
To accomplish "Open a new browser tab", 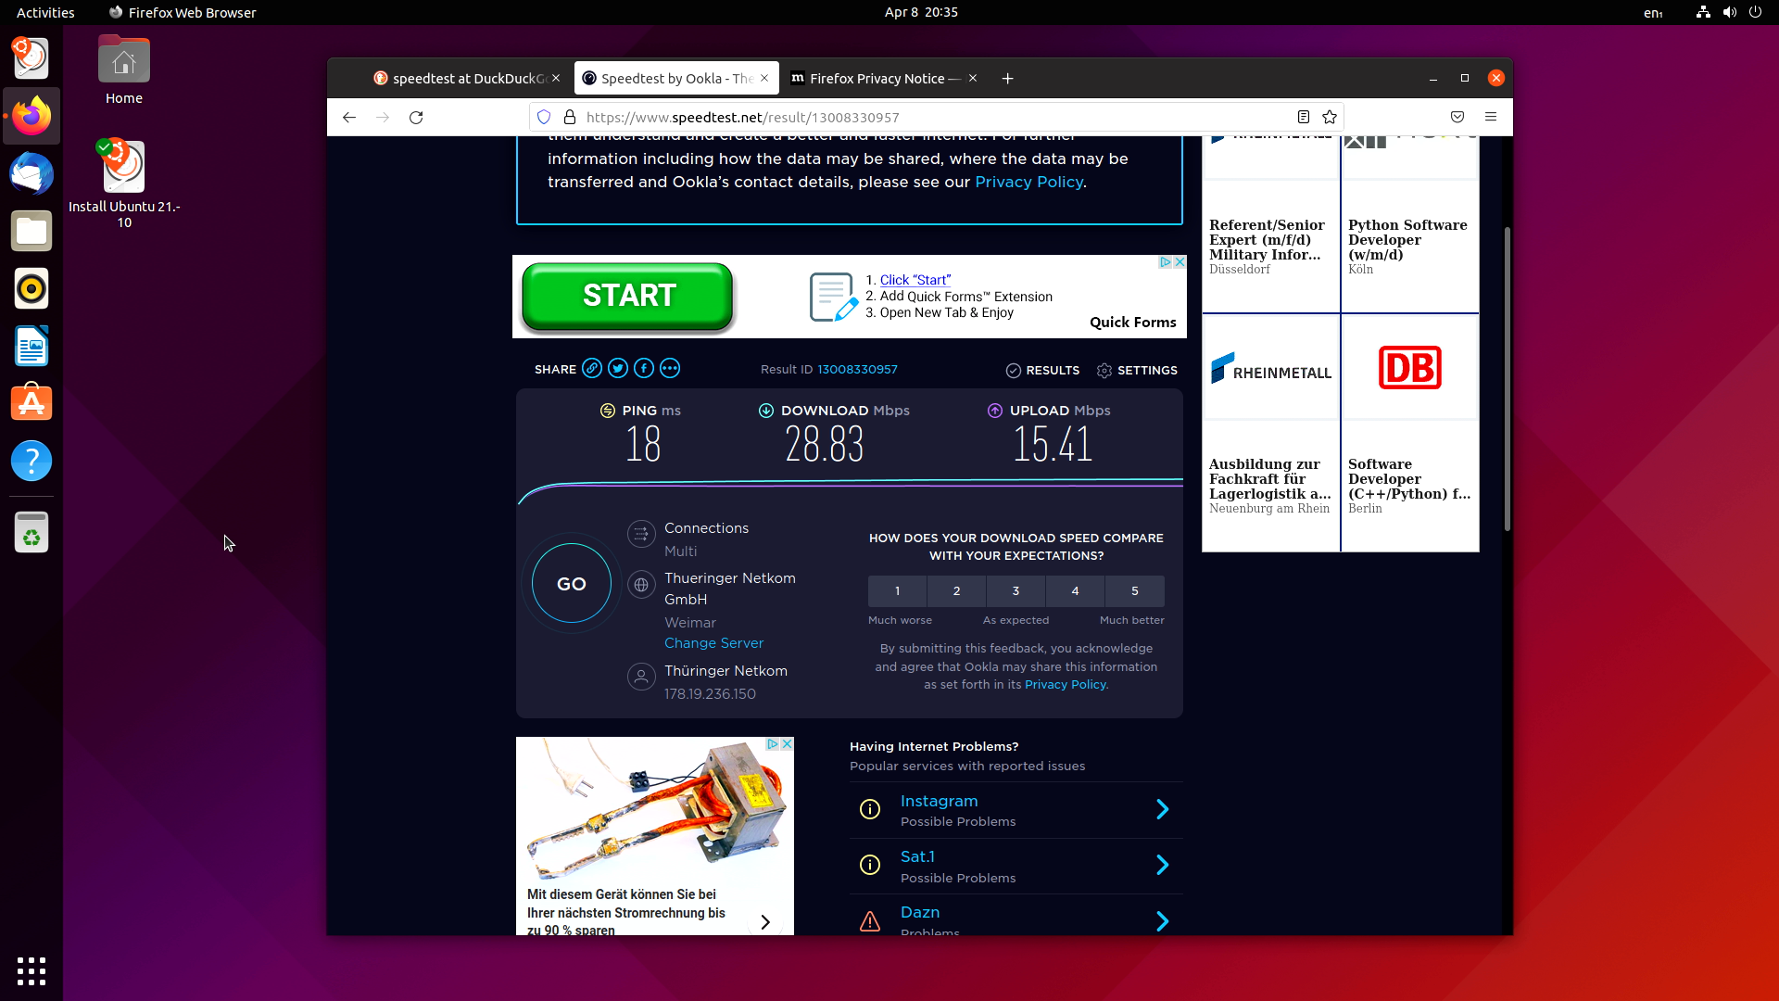I will [1007, 79].
